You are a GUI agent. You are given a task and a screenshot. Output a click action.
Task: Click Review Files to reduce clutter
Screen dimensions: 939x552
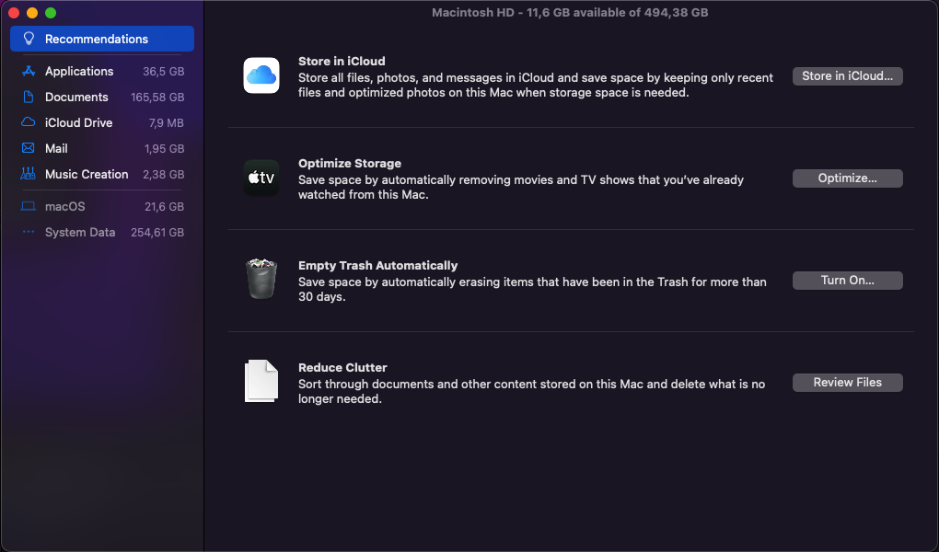[847, 382]
